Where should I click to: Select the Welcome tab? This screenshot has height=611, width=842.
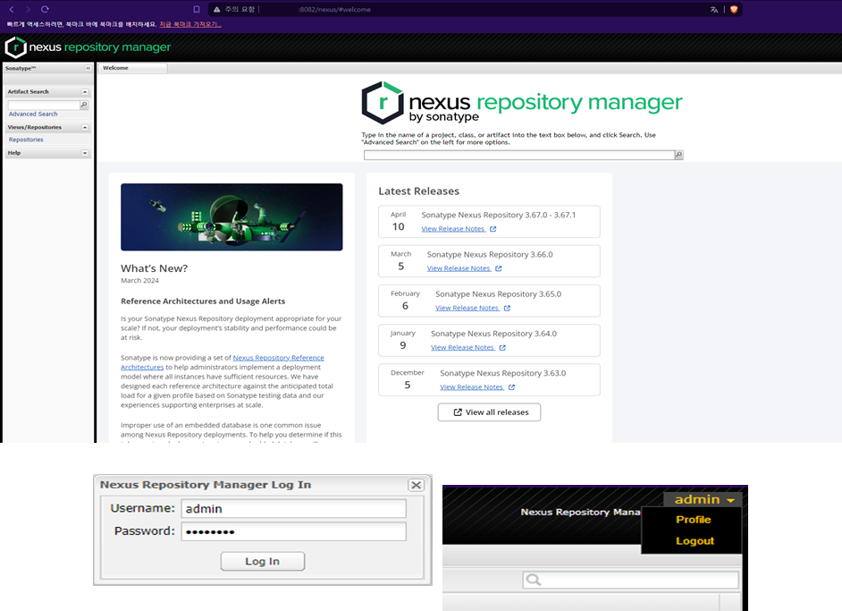[x=131, y=68]
